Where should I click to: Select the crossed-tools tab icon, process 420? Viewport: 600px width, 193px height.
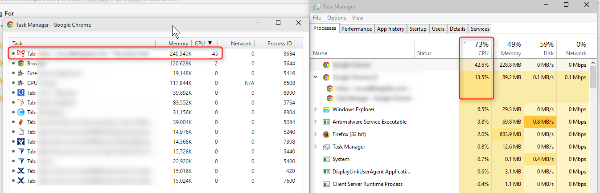click(21, 171)
